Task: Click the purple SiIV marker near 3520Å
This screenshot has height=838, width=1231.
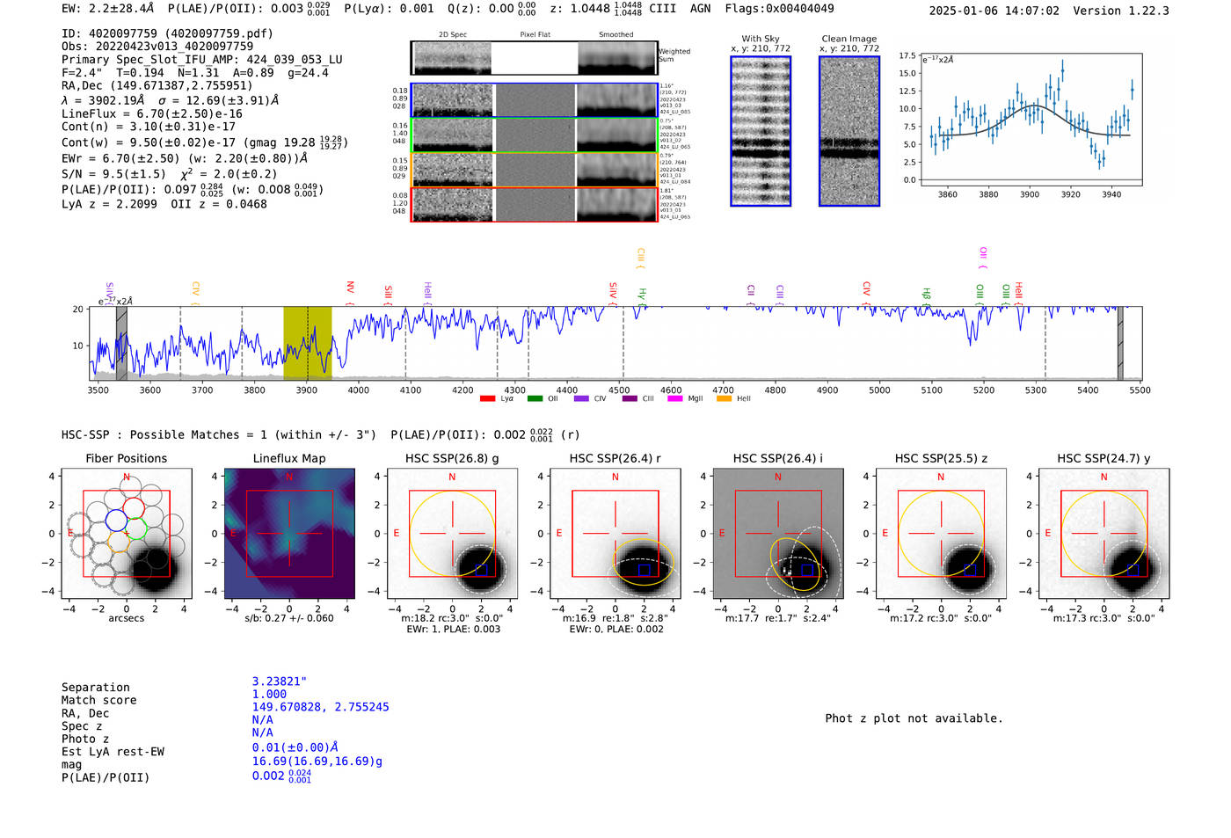Action: coord(110,293)
